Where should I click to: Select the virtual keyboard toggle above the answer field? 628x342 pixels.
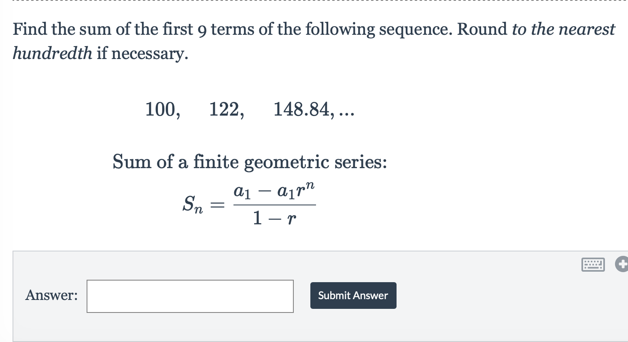592,265
